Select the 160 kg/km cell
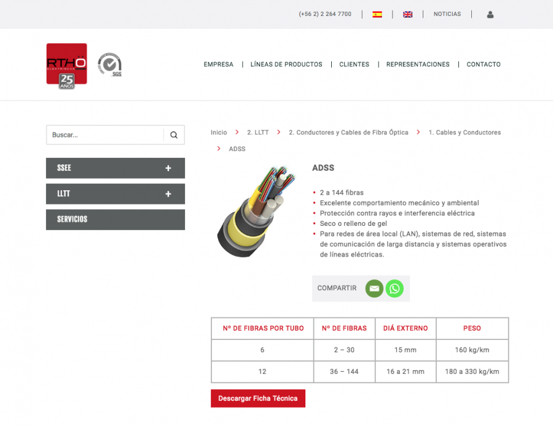Image resolution: width=553 pixels, height=426 pixels. (x=473, y=350)
